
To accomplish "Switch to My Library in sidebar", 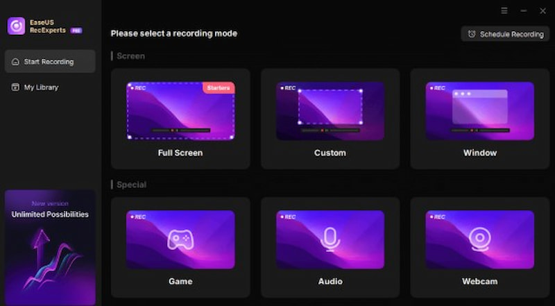I will 42,87.
